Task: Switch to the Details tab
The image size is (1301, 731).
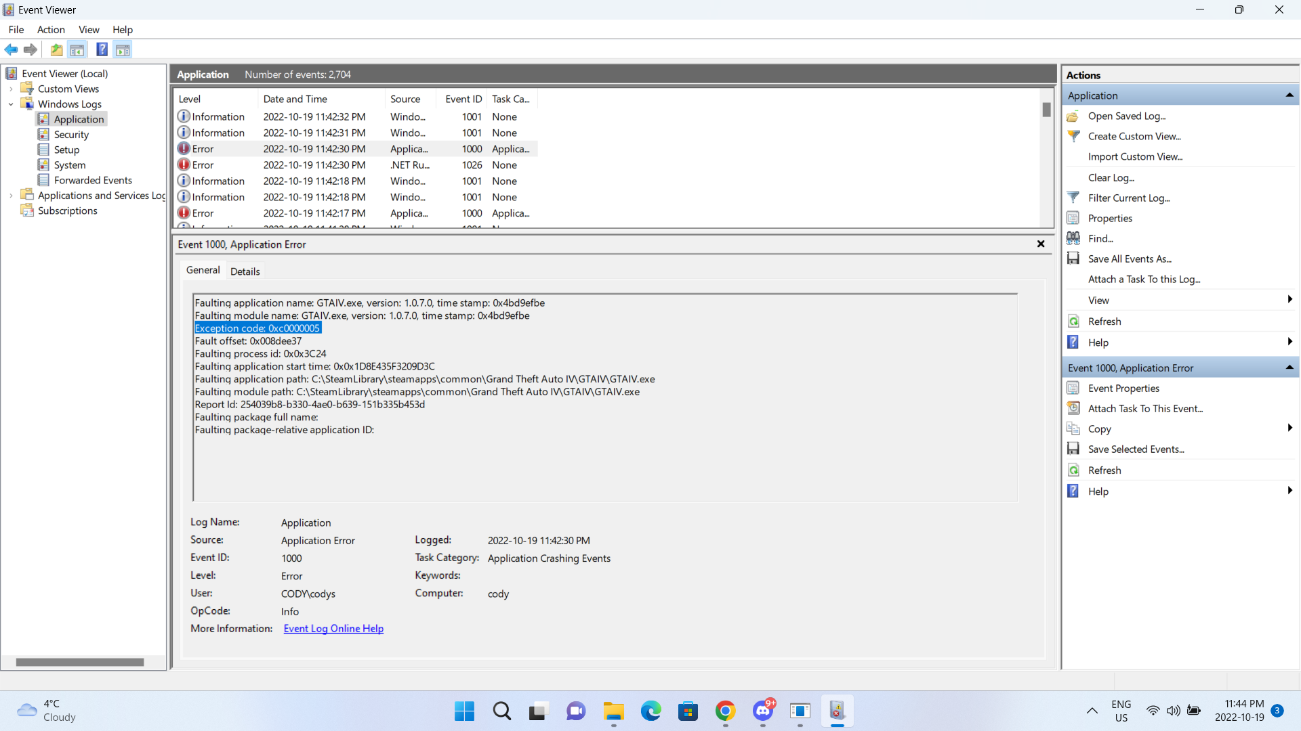Action: (245, 271)
